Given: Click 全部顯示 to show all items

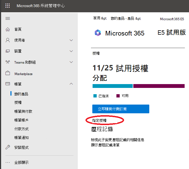Looking at the screenshot, I should 21,162.
